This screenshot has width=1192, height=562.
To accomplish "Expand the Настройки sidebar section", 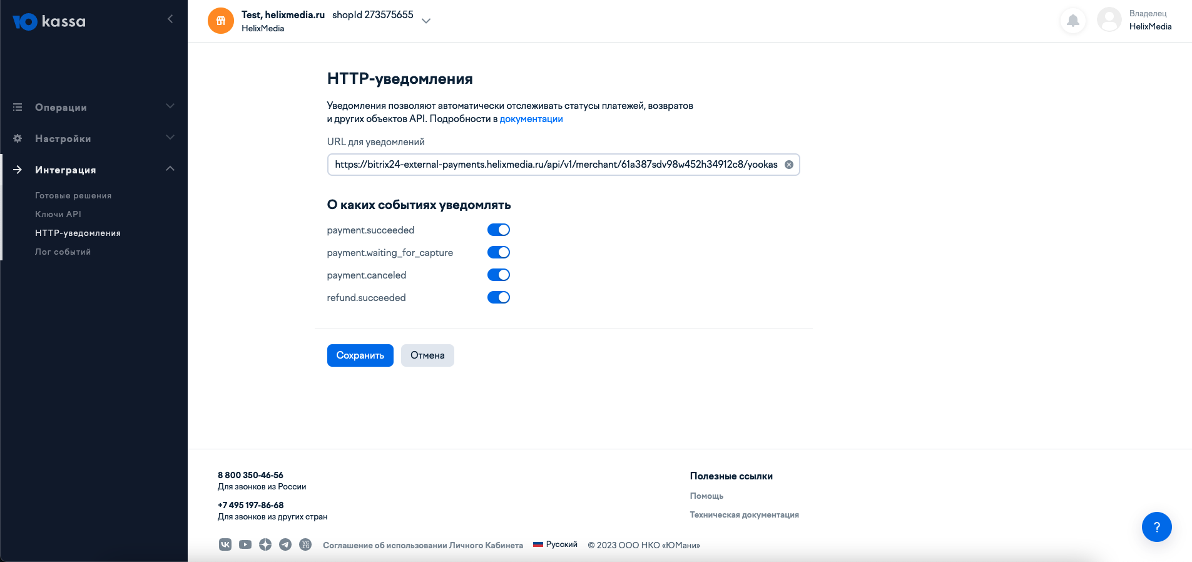I will tap(94, 138).
